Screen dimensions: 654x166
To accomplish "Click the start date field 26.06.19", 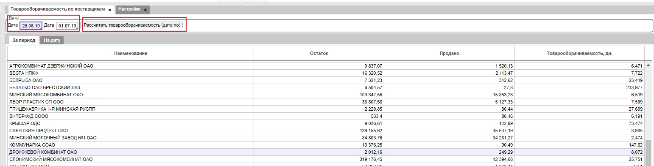I will click(31, 26).
